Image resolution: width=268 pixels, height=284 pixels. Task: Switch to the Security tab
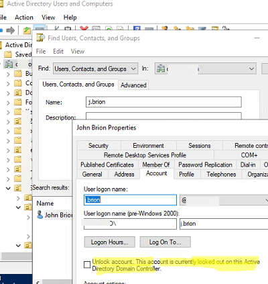coord(98,146)
